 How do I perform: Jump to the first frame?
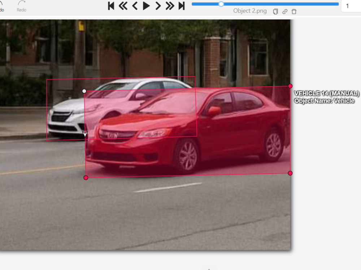(x=111, y=6)
